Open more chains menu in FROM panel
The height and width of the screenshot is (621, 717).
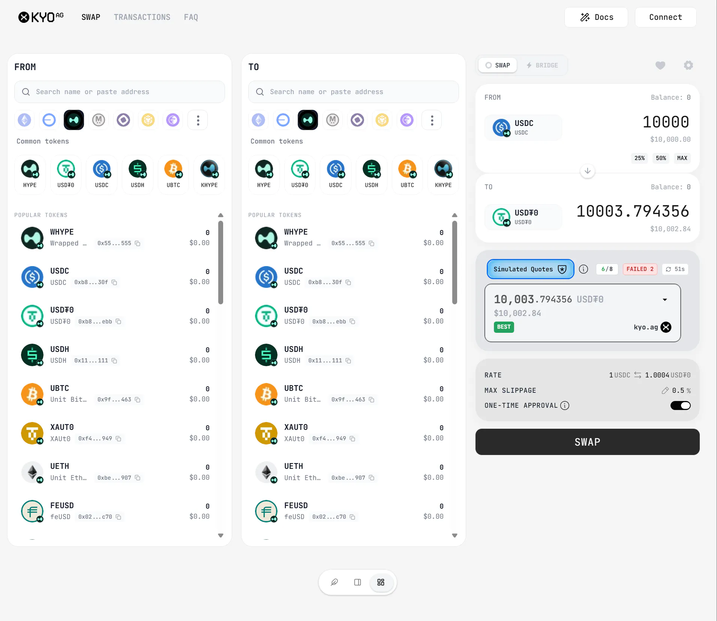[x=198, y=120]
